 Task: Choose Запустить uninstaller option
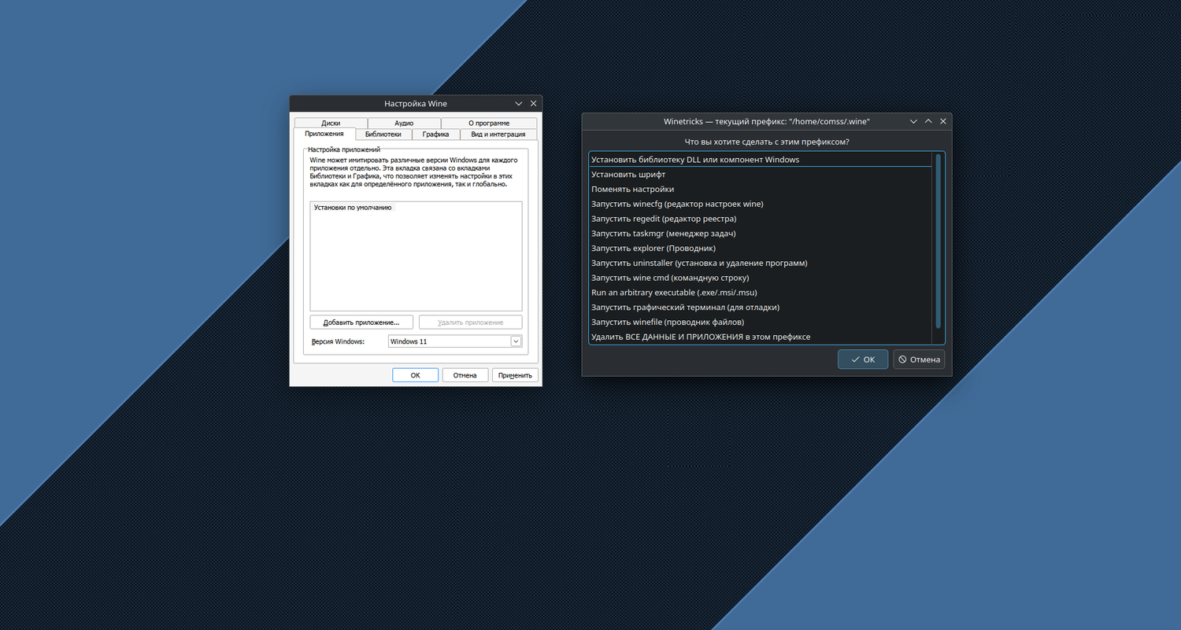761,263
